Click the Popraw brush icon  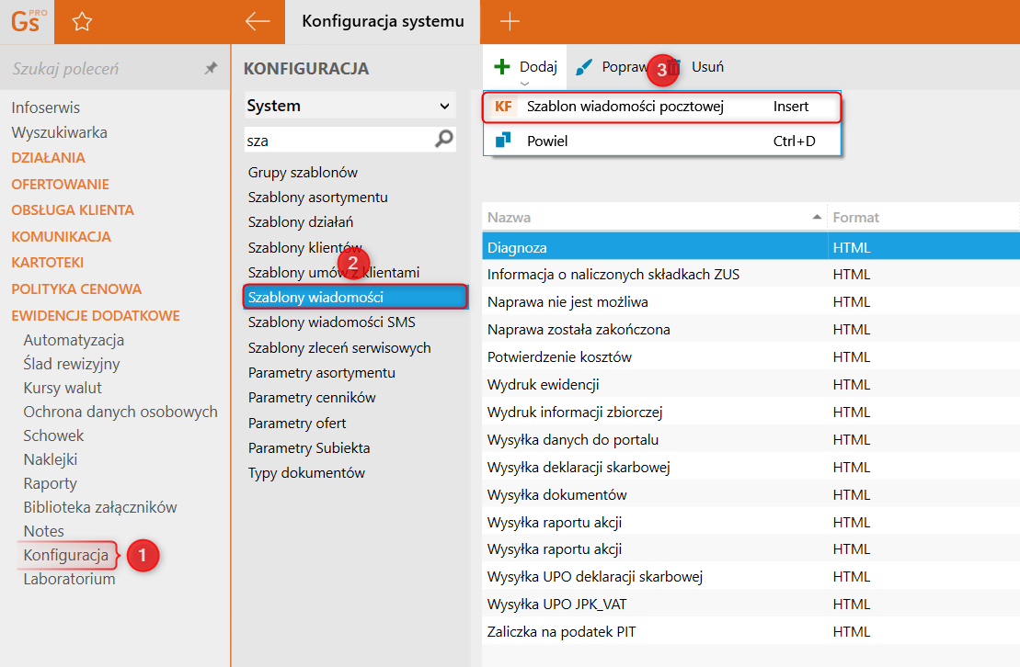[x=584, y=67]
